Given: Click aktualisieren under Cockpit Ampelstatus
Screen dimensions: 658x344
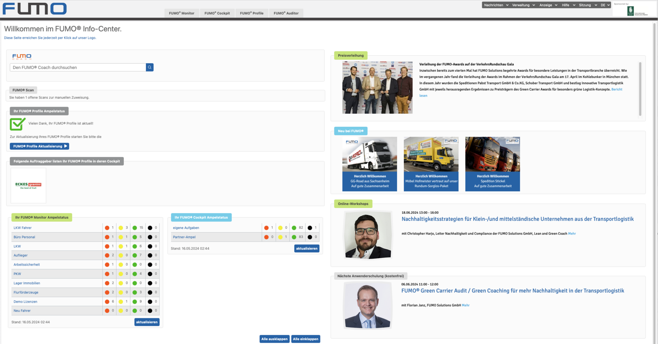Looking at the screenshot, I should (307, 249).
